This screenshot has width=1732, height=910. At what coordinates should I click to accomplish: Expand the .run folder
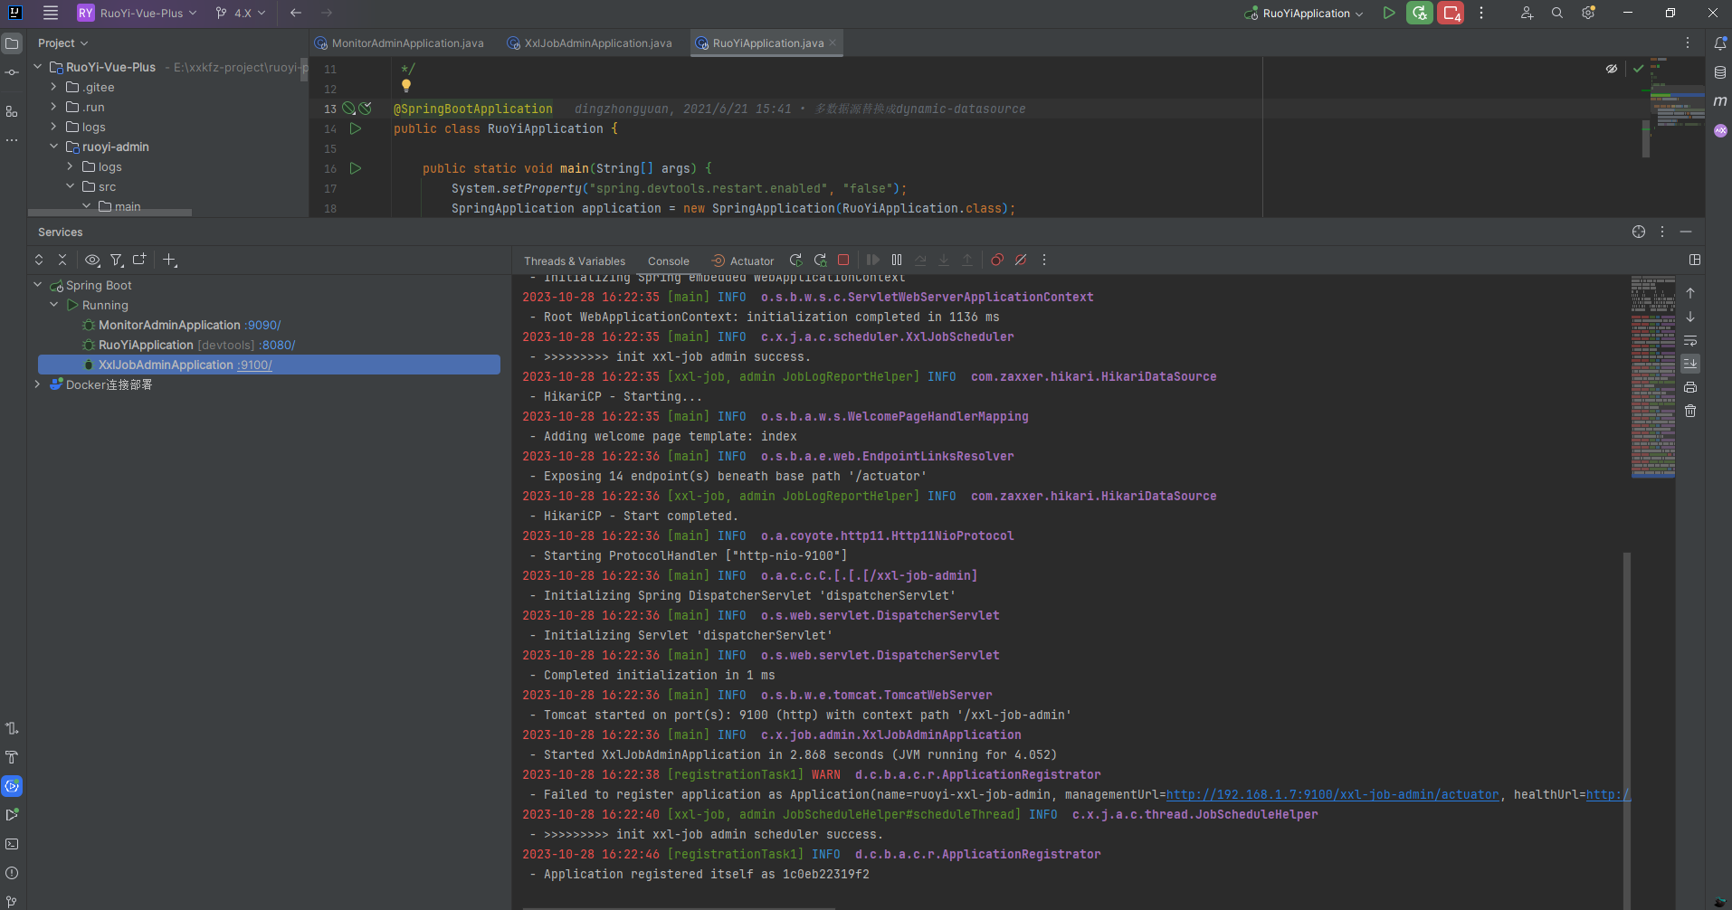(54, 107)
